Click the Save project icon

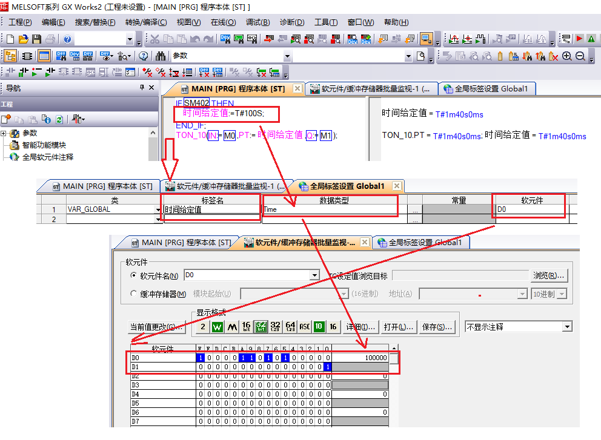(x=37, y=39)
